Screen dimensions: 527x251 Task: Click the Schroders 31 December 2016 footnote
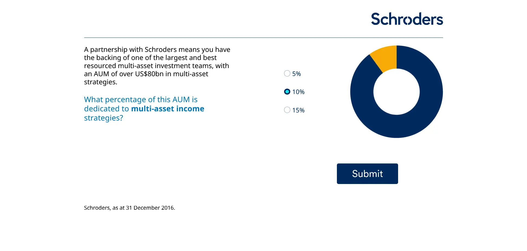(x=129, y=208)
